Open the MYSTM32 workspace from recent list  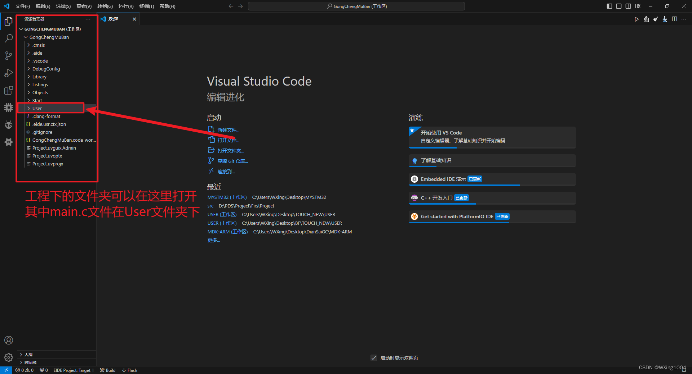[x=227, y=197]
